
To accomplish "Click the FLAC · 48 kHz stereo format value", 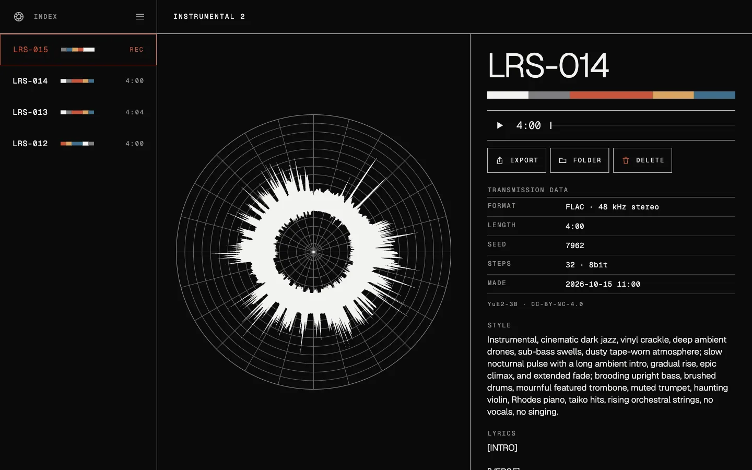I will point(612,207).
